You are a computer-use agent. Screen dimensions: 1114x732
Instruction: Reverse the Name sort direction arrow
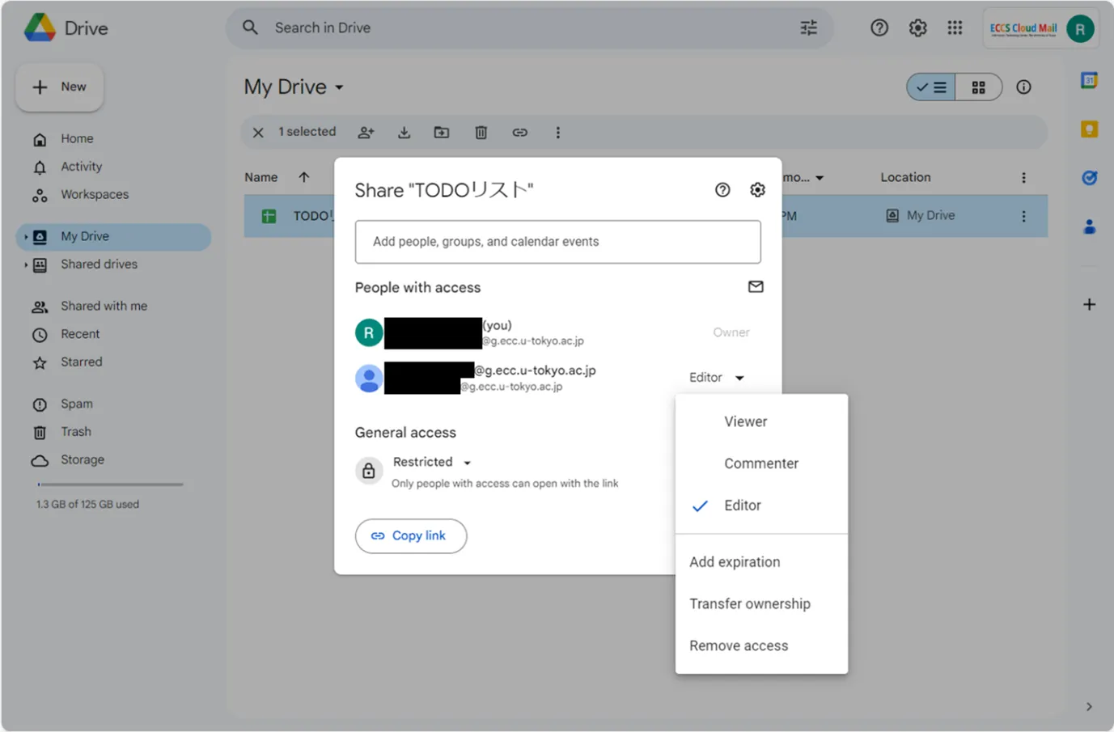pyautogui.click(x=303, y=177)
